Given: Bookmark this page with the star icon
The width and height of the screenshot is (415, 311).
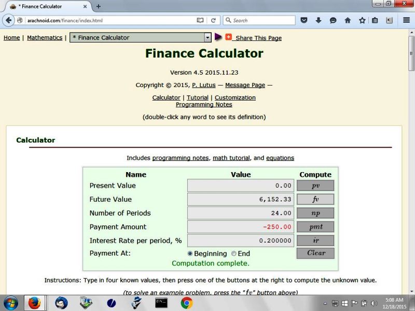Looking at the screenshot, I should 362,20.
